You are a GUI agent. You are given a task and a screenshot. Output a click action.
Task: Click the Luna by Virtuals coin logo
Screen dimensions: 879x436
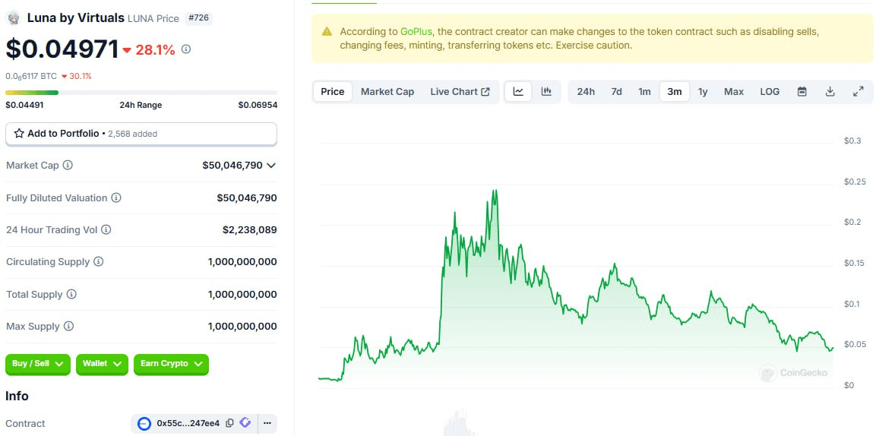tap(13, 18)
